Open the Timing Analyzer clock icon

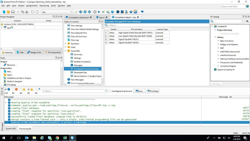pyautogui.click(x=118, y=12)
